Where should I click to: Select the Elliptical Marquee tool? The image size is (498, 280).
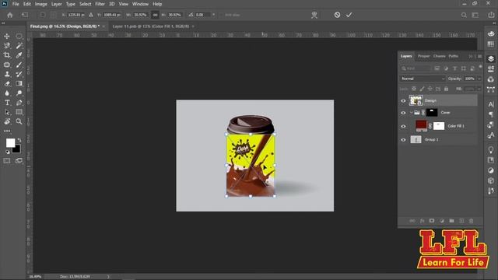[x=19, y=37]
